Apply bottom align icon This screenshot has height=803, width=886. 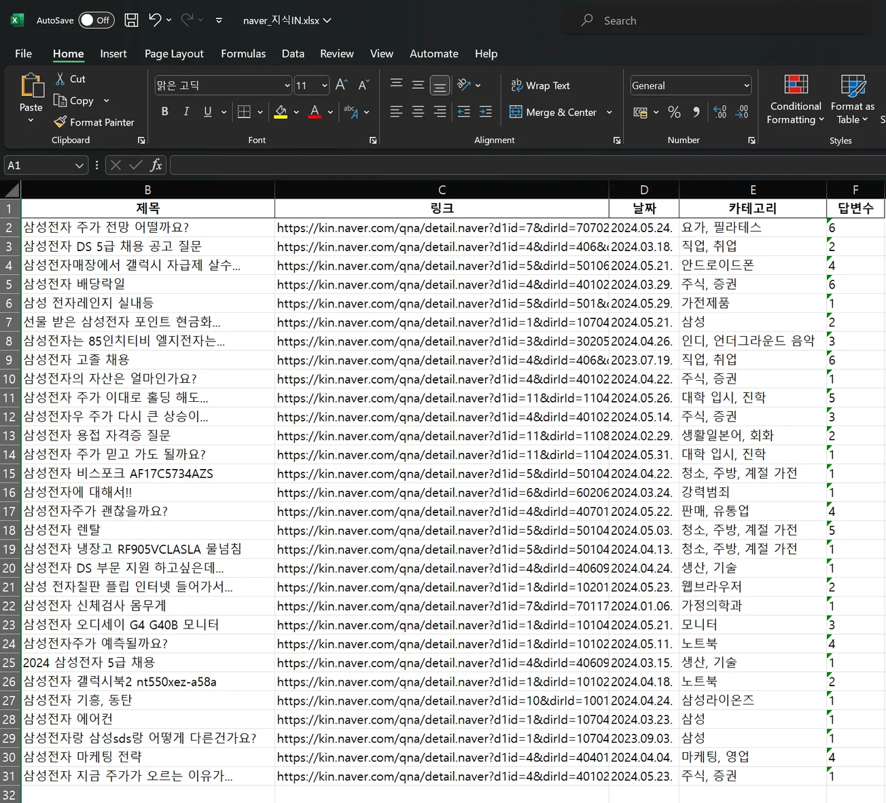pyautogui.click(x=440, y=85)
